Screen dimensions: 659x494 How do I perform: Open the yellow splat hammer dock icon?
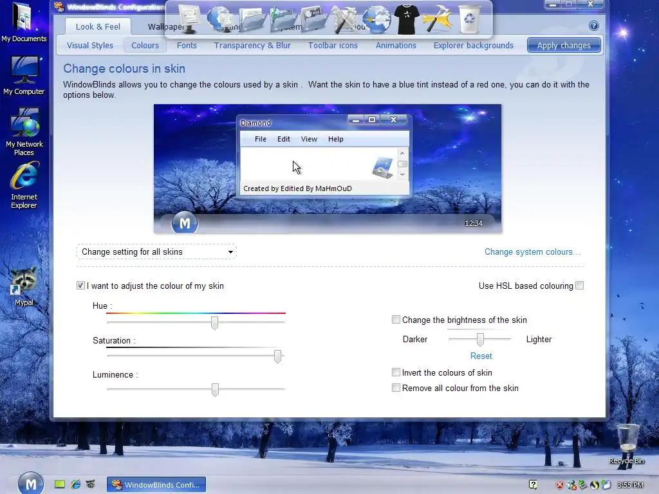point(438,19)
